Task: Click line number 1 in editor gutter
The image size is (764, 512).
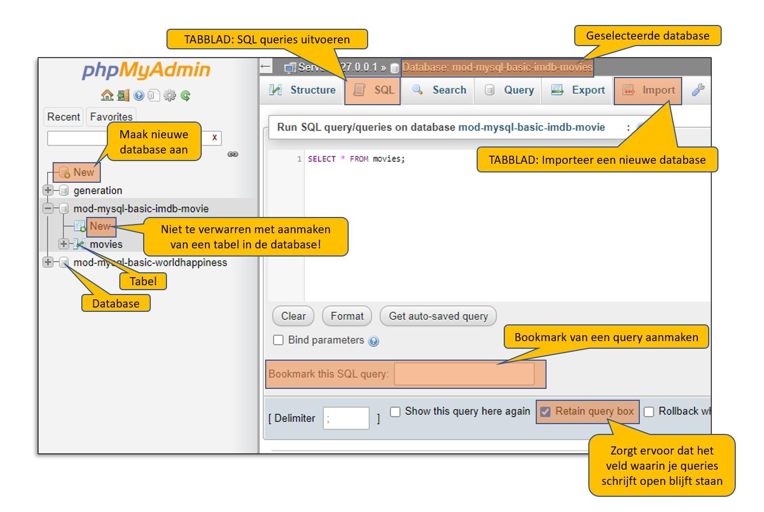Action: [x=299, y=159]
